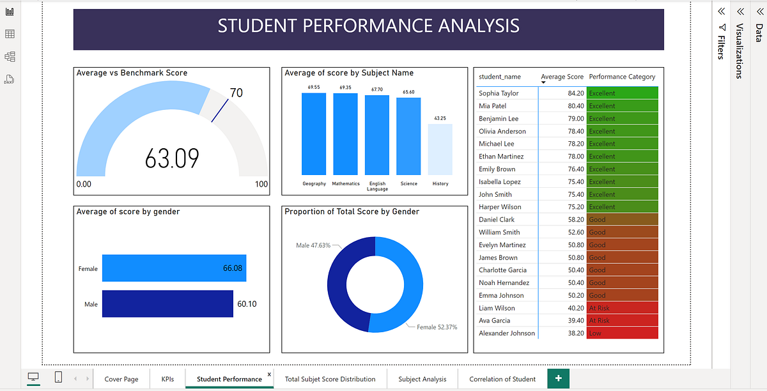Add a new report page with the plus icon

click(558, 378)
